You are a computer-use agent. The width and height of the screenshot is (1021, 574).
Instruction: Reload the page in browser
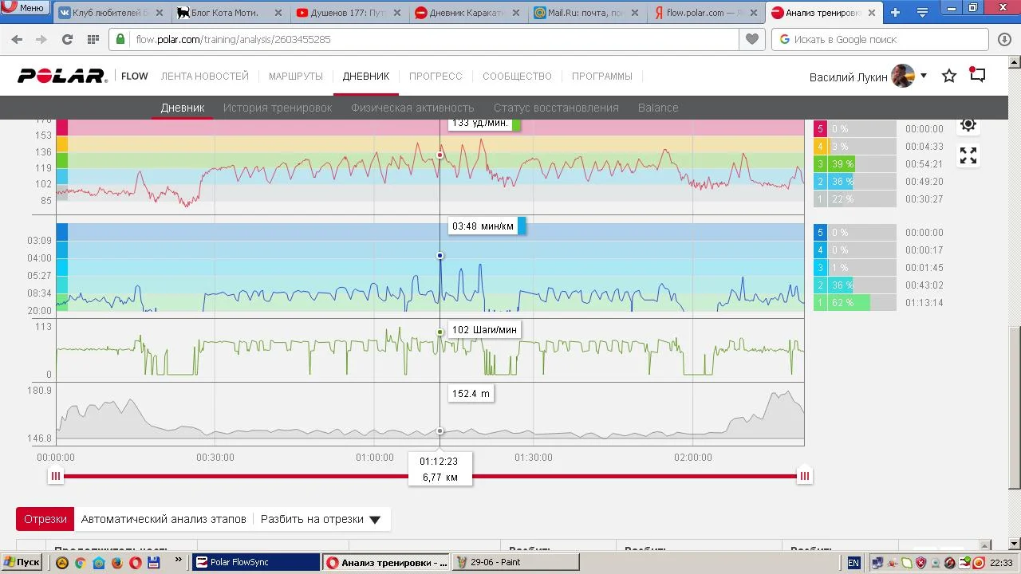(67, 39)
